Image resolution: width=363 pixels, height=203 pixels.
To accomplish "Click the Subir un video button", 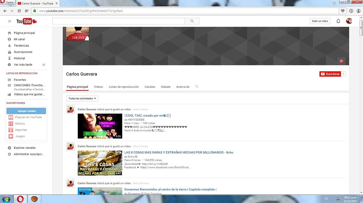I will (320, 21).
